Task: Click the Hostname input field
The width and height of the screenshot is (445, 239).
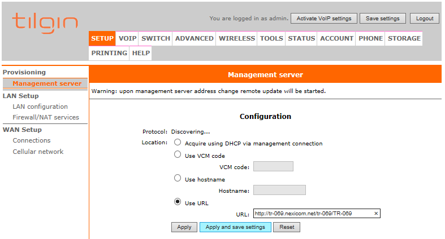Action: [279, 190]
